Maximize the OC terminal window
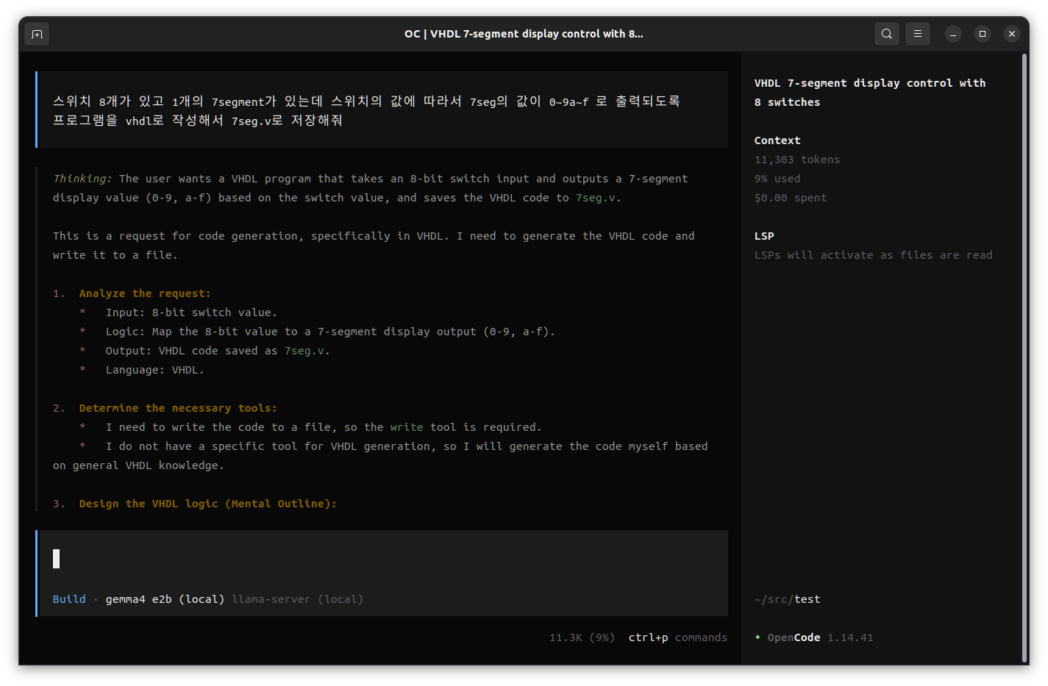Image resolution: width=1048 pixels, height=686 pixels. pyautogui.click(x=983, y=34)
